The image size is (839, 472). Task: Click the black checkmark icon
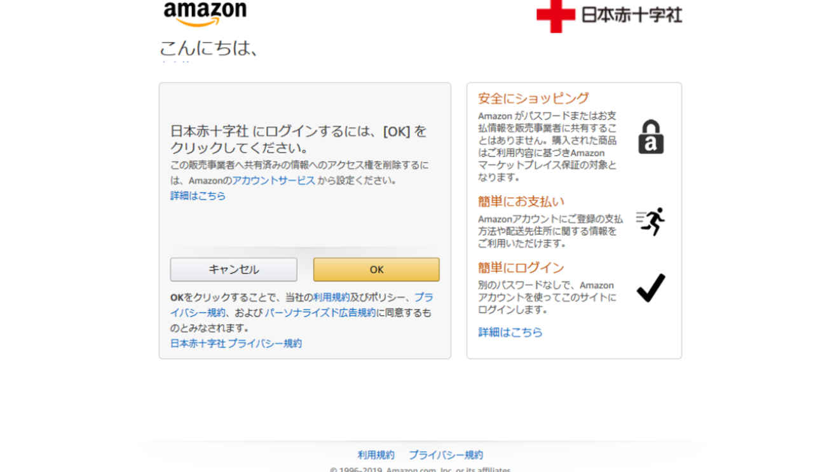pyautogui.click(x=650, y=288)
